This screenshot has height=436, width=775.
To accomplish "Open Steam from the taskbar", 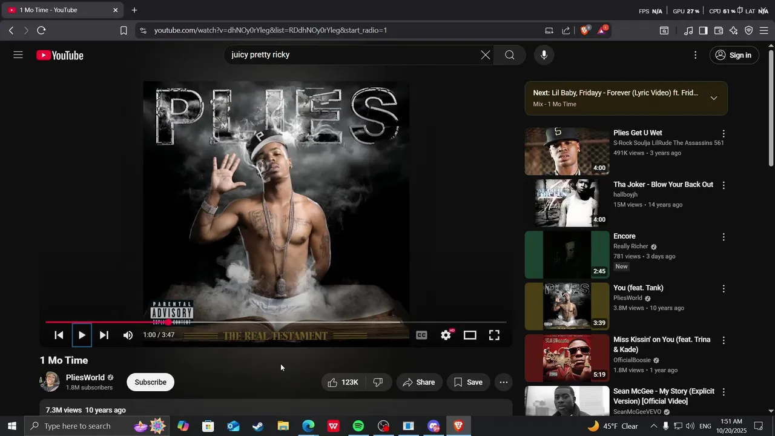I will 258,426.
